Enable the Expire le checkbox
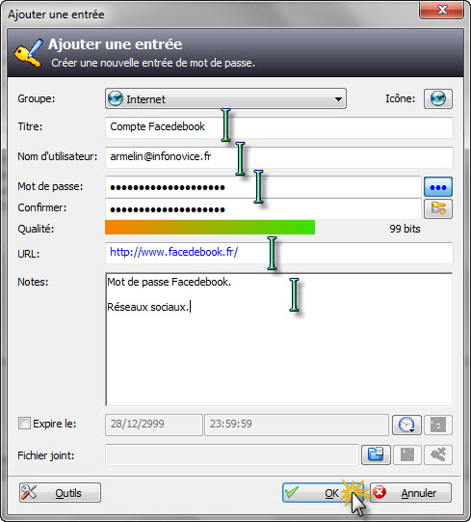This screenshot has height=522, width=471. tap(24, 424)
